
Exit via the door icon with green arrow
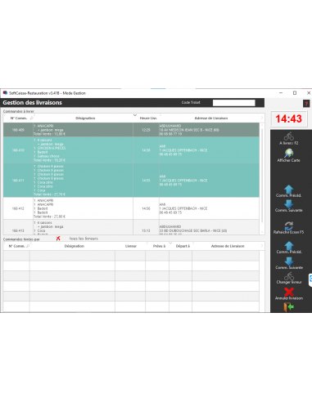point(288,307)
